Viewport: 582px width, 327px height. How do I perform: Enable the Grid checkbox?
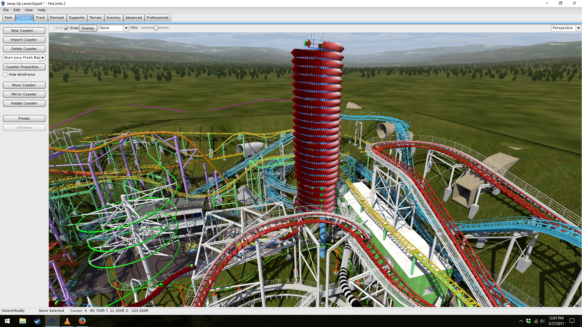click(52, 28)
